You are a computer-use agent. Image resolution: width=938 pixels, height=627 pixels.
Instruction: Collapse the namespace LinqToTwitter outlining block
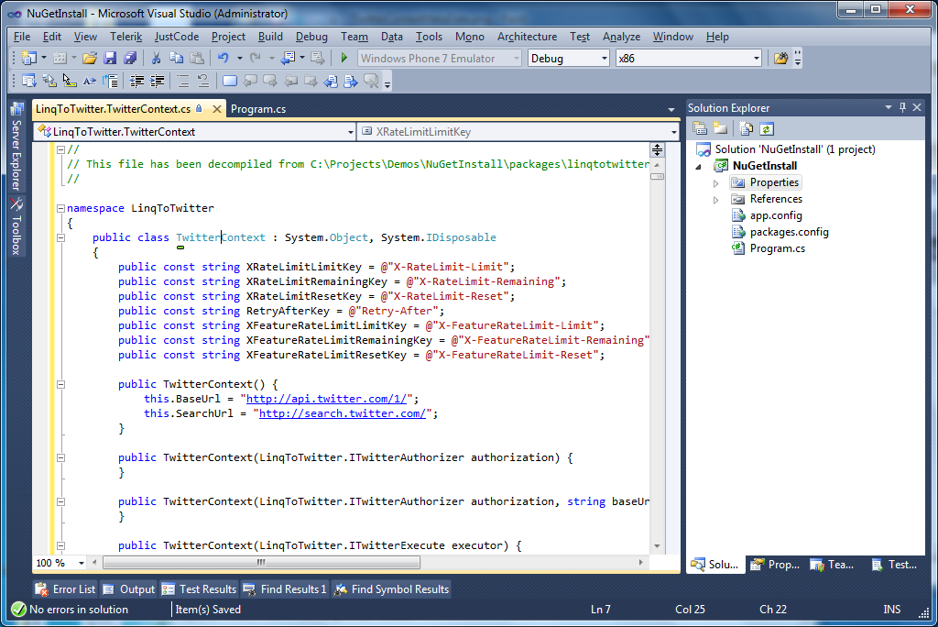60,208
